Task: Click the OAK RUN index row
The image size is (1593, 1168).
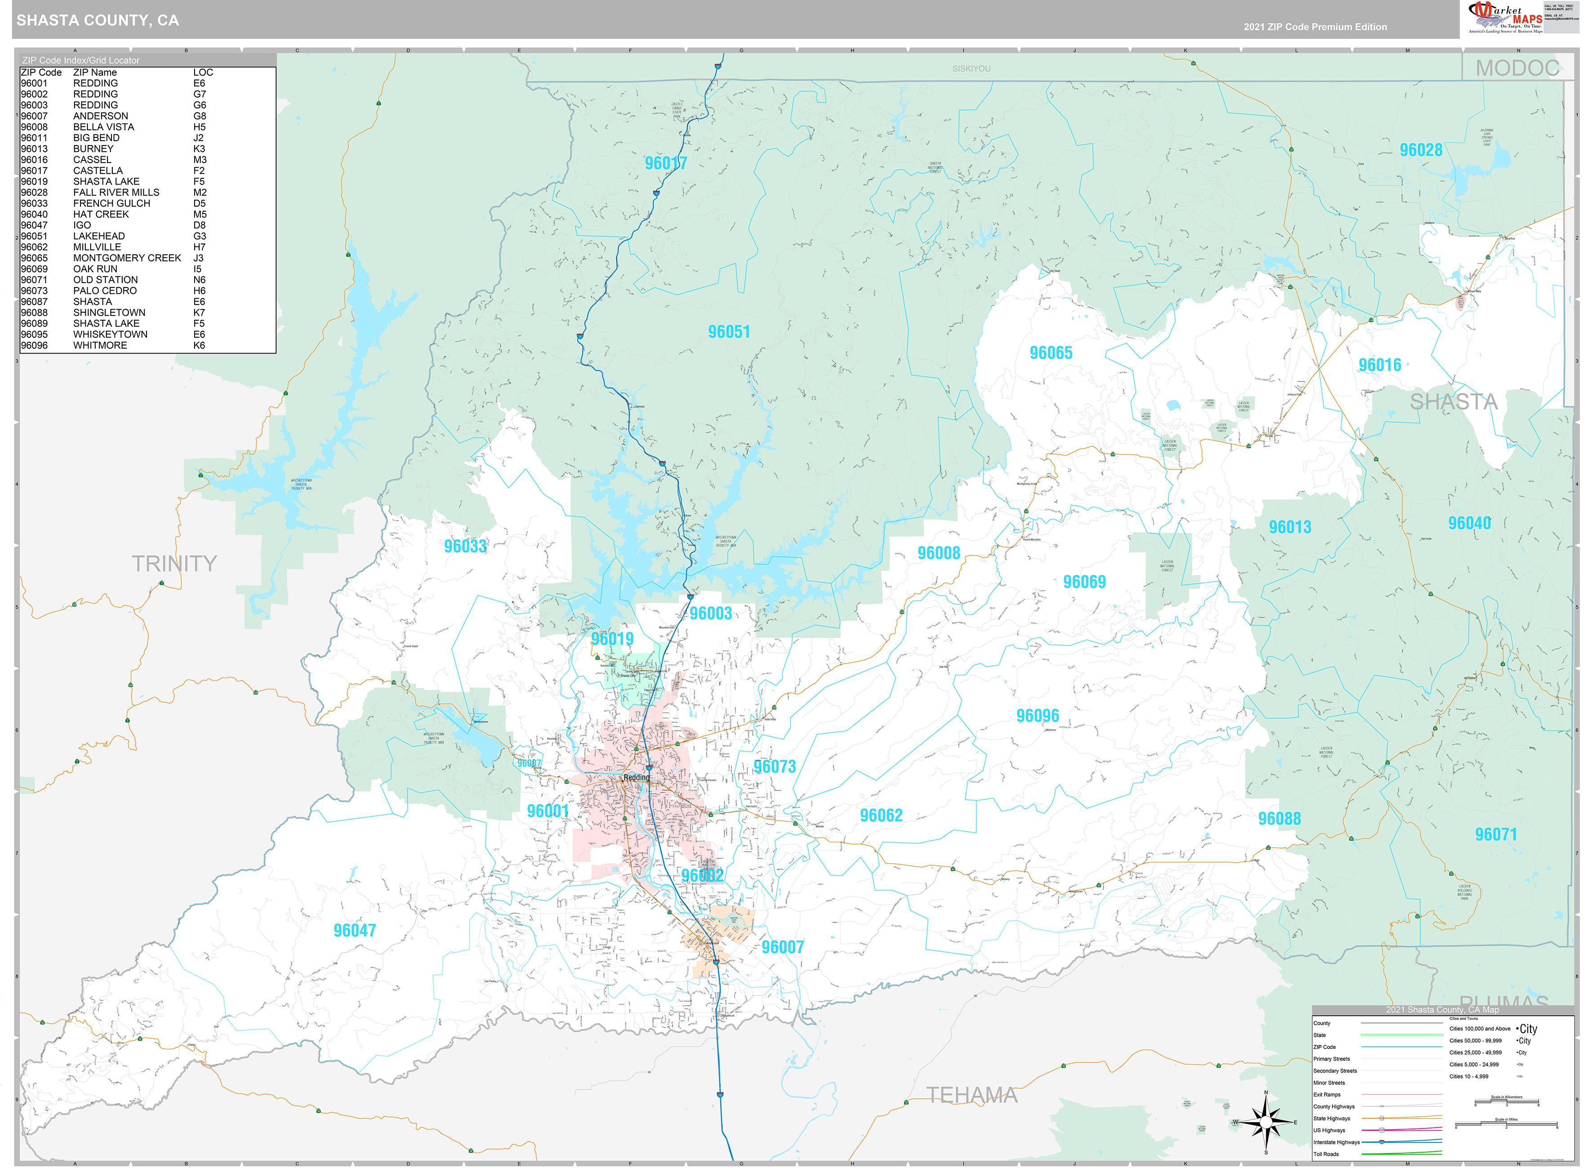Action: (117, 270)
